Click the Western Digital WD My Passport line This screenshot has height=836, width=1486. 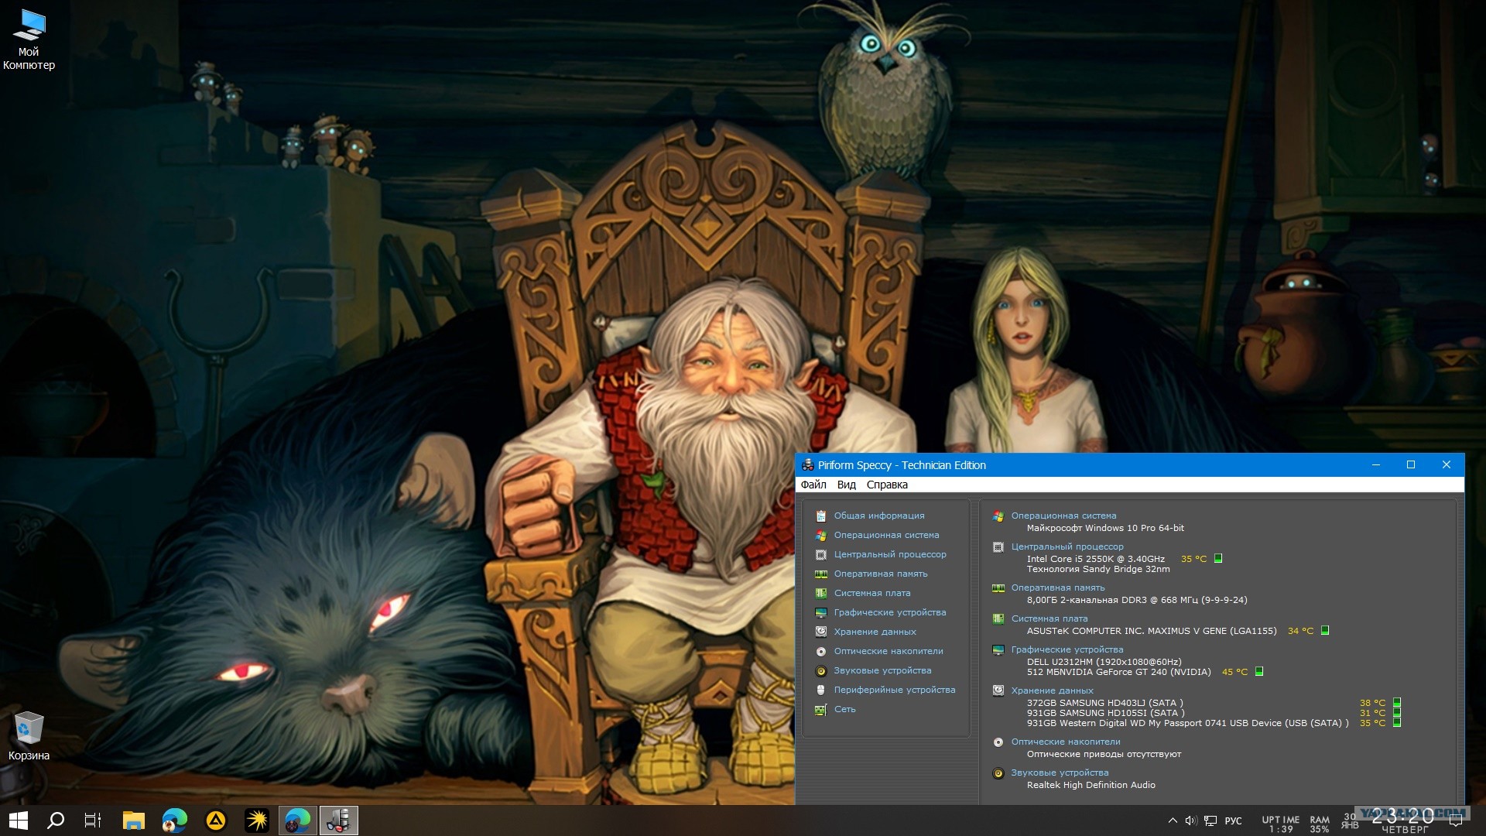coord(1187,723)
